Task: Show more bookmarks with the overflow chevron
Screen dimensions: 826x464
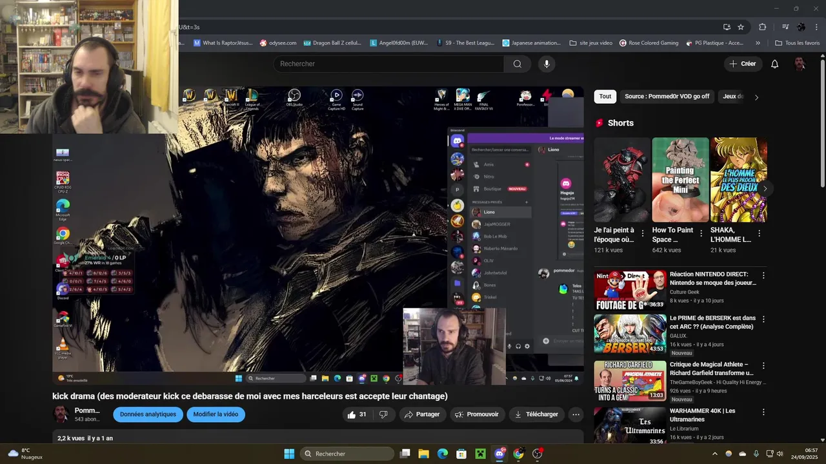Action: click(758, 43)
